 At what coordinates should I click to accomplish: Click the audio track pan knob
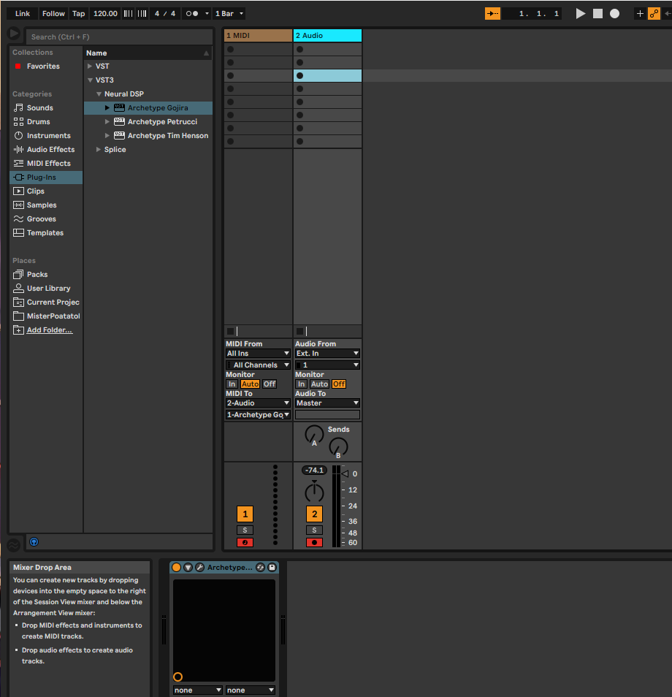tap(314, 491)
